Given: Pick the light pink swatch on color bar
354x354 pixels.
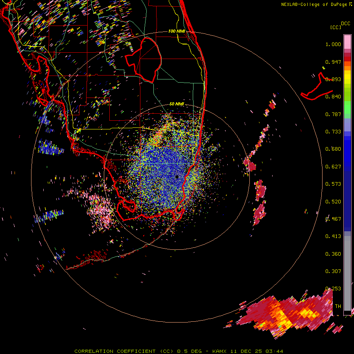Looking at the screenshot, I should pos(347,42).
